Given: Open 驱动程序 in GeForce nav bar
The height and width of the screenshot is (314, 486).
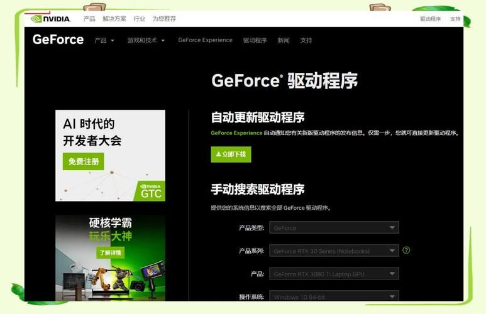Looking at the screenshot, I should point(255,40).
